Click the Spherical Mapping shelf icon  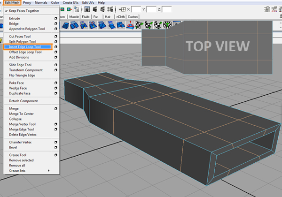click(x=158, y=25)
